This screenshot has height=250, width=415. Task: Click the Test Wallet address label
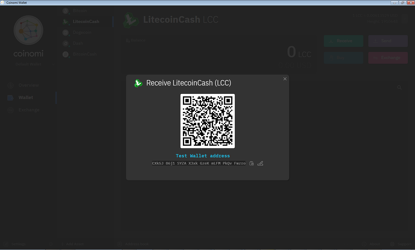pyautogui.click(x=203, y=156)
